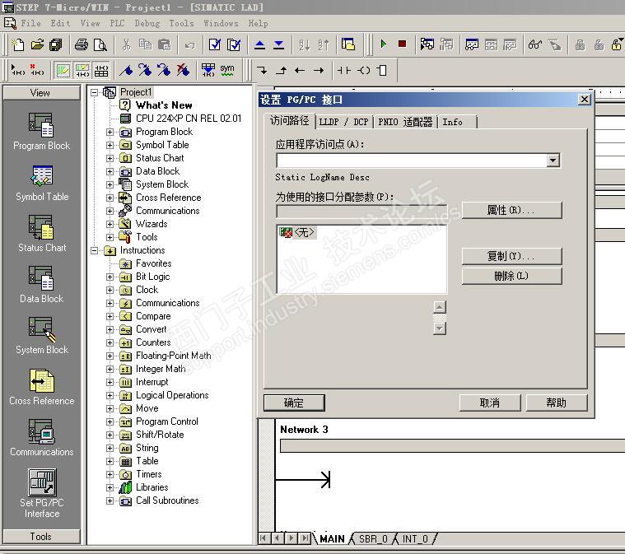Switch to the SBR_0 program tab
Viewport: 625px width, 554px height.
(x=373, y=539)
